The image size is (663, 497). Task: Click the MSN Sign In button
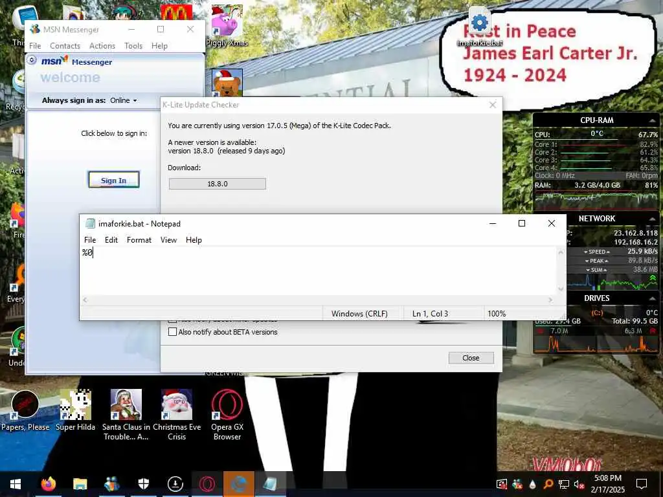point(113,180)
